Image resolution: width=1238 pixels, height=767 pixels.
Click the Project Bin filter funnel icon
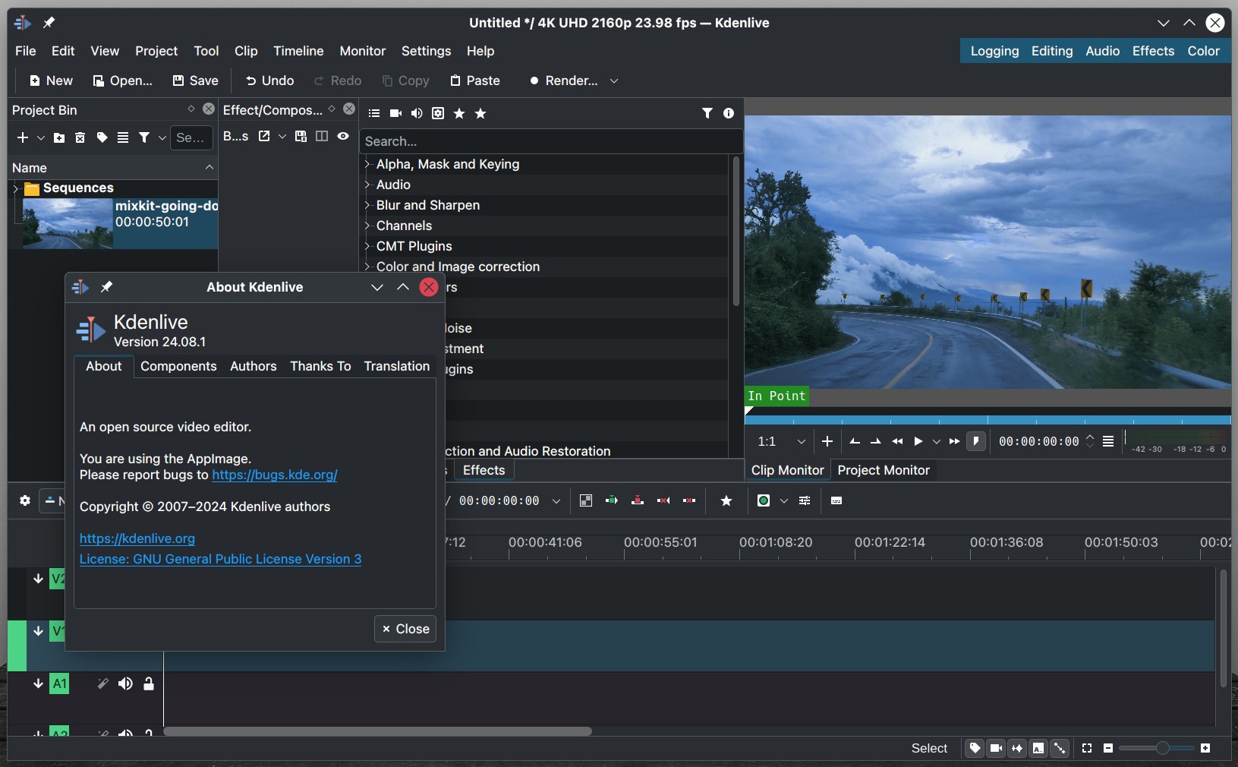coord(144,137)
